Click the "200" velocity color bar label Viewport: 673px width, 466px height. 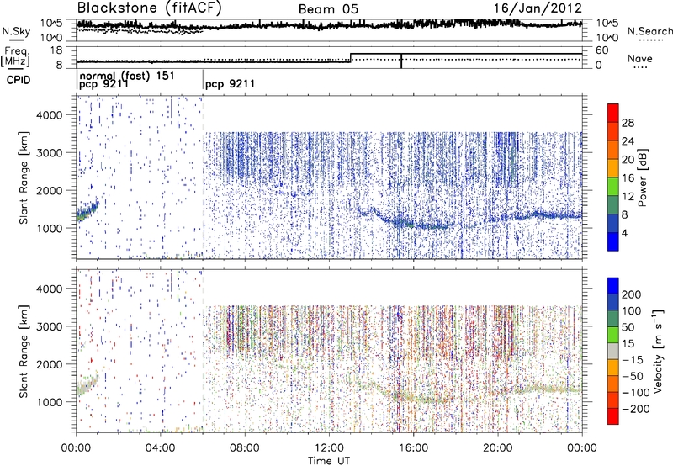pos(632,294)
